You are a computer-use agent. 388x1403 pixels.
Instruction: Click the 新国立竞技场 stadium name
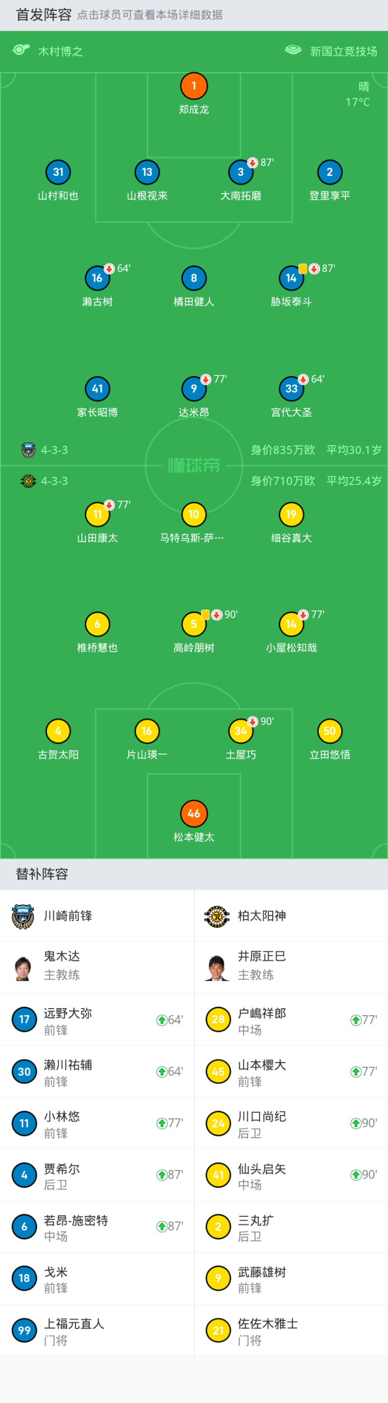(x=343, y=51)
